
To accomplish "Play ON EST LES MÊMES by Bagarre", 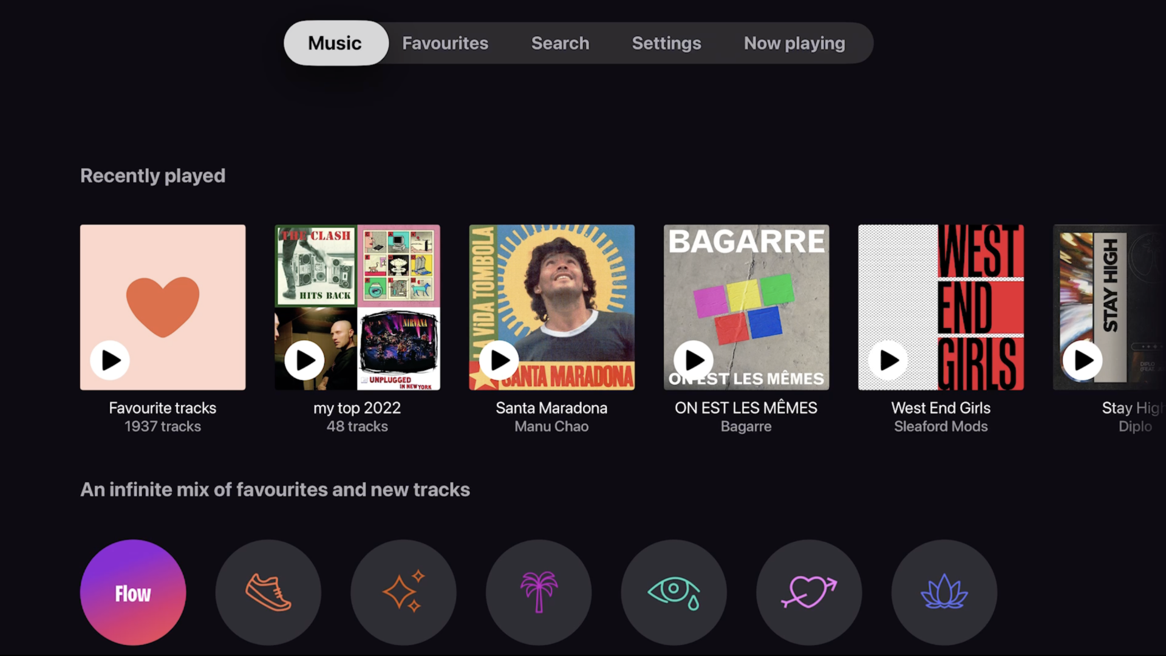I will (693, 360).
